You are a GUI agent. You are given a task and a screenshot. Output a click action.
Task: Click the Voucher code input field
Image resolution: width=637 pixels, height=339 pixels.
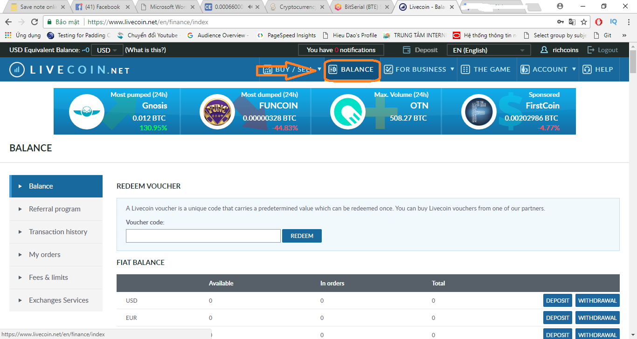pos(203,236)
